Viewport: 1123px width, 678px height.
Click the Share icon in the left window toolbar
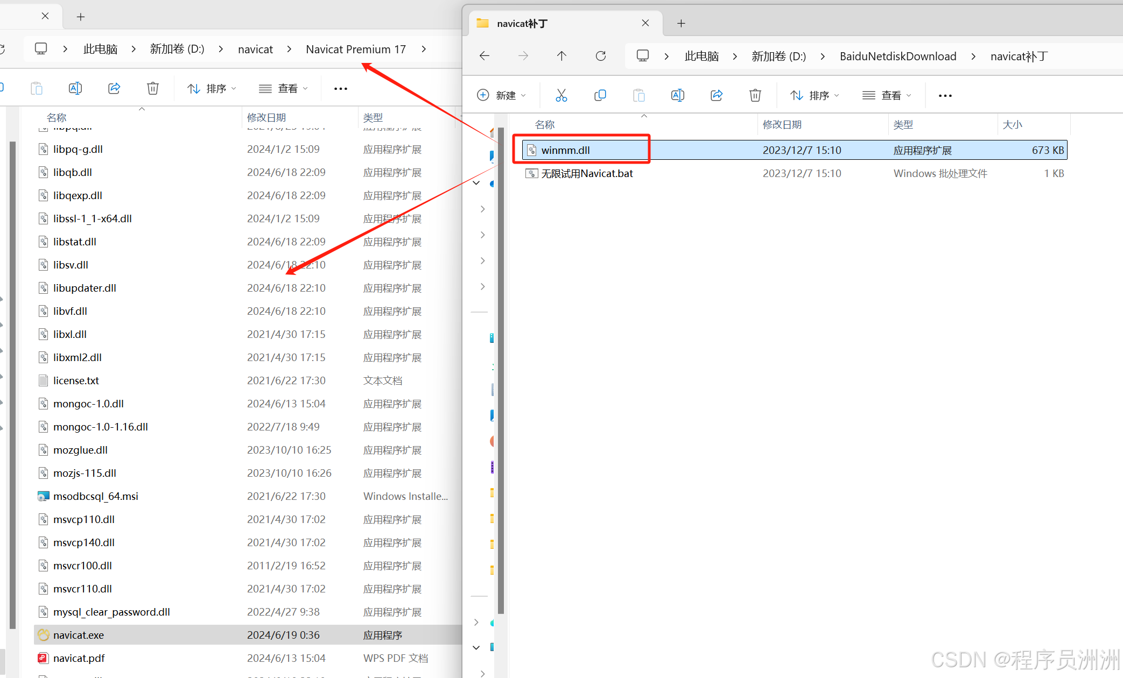click(114, 88)
